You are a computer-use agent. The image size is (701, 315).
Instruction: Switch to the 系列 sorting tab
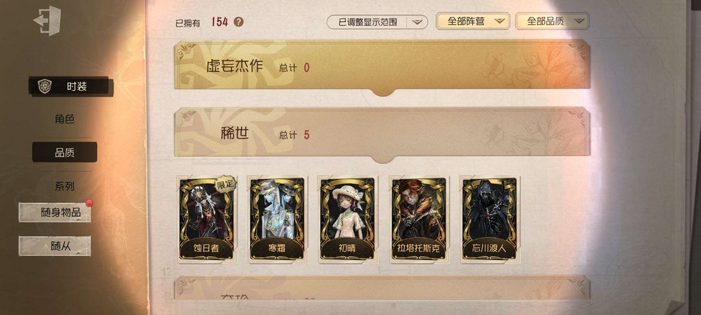(x=64, y=186)
